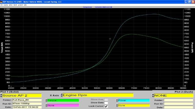The image size is (195, 109).
Task: Click the Plot 2 NONE source stepper arrows
Action: click(x=153, y=95)
